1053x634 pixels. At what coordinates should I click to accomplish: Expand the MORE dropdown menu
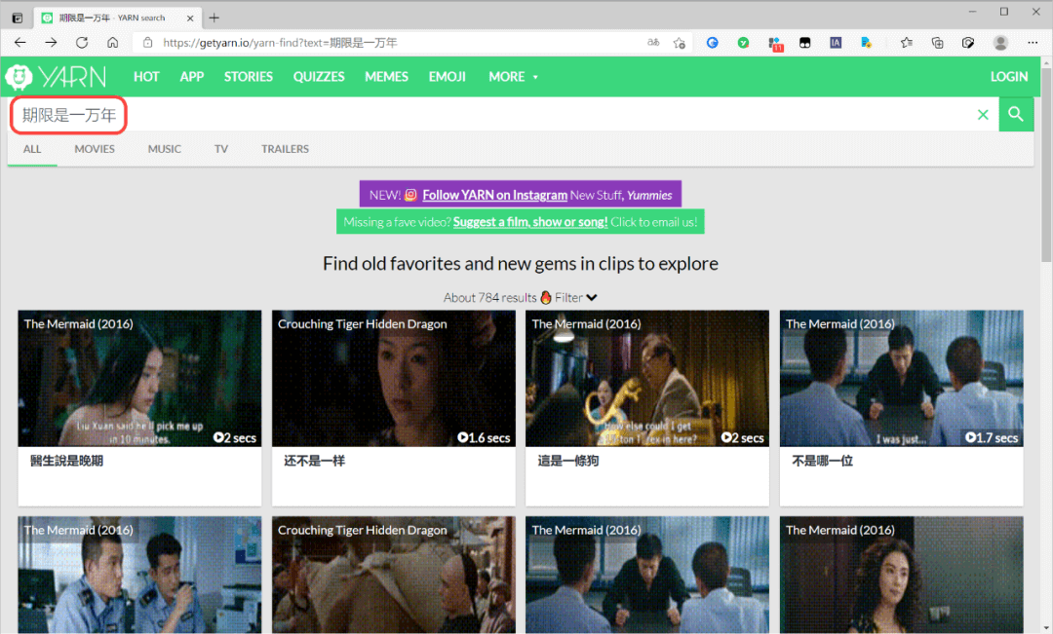(x=513, y=77)
